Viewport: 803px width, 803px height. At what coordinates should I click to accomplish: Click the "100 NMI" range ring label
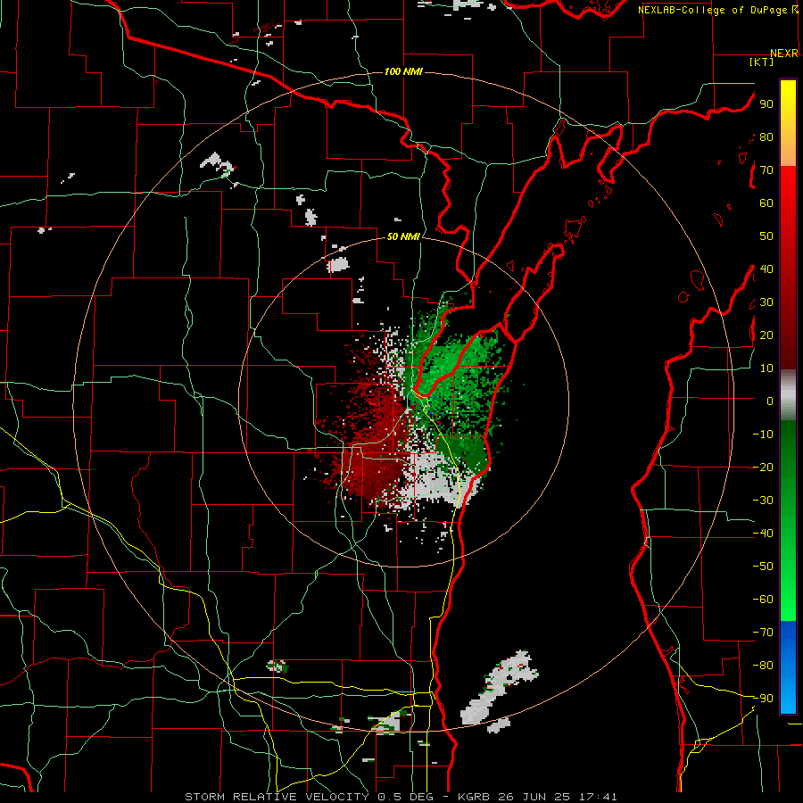point(403,71)
